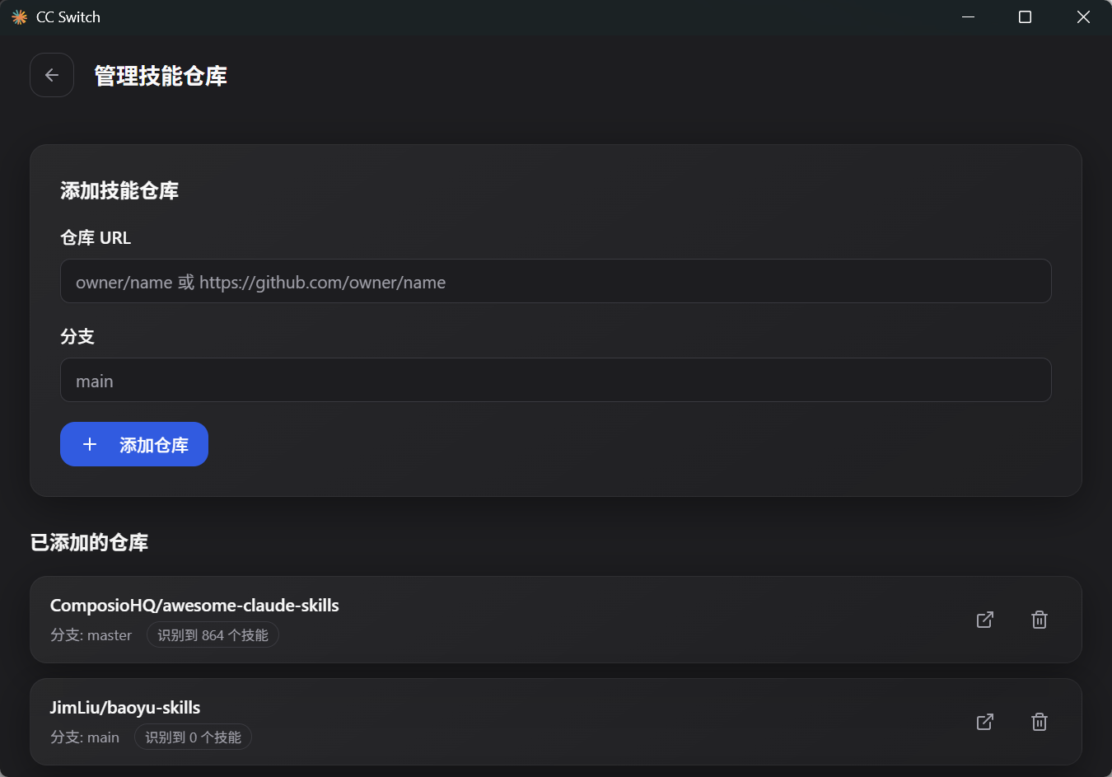Minimize the CC Switch window

click(969, 17)
